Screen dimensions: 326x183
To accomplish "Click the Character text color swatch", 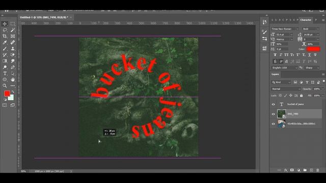I will point(313,49).
